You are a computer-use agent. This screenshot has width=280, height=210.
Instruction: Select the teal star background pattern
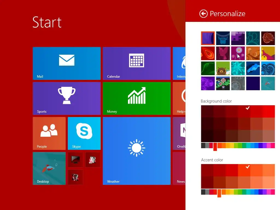coord(238,68)
